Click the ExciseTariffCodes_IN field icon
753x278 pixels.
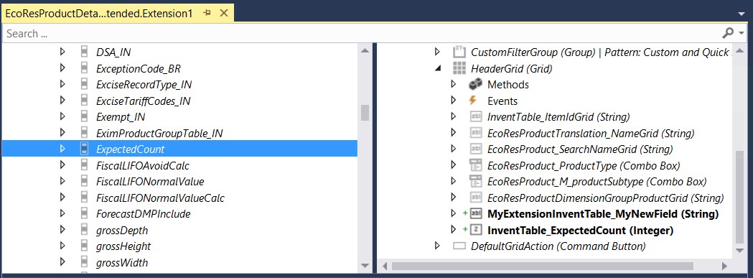pyautogui.click(x=85, y=101)
